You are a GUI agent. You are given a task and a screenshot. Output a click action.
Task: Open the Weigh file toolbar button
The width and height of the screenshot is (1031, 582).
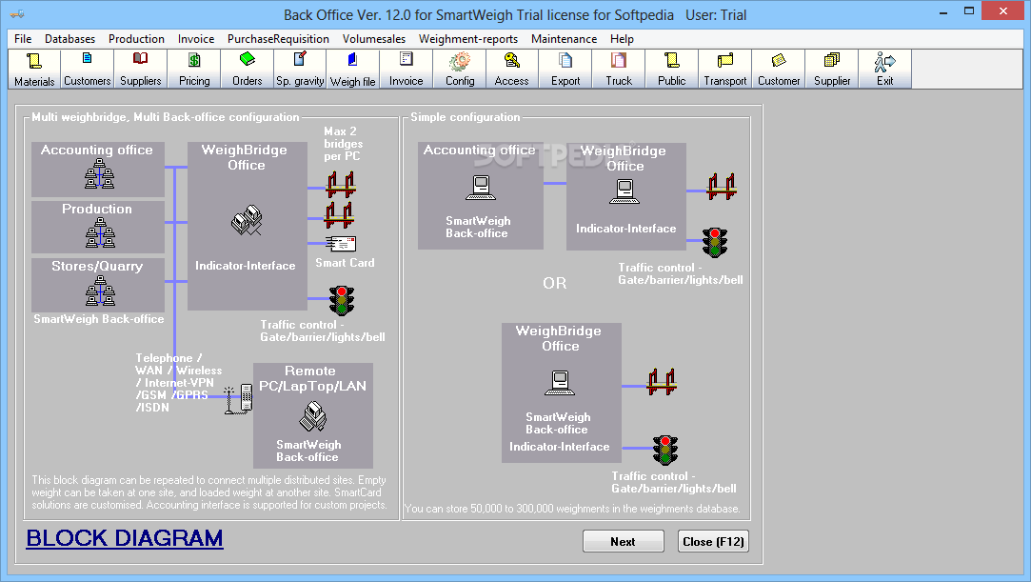click(353, 69)
